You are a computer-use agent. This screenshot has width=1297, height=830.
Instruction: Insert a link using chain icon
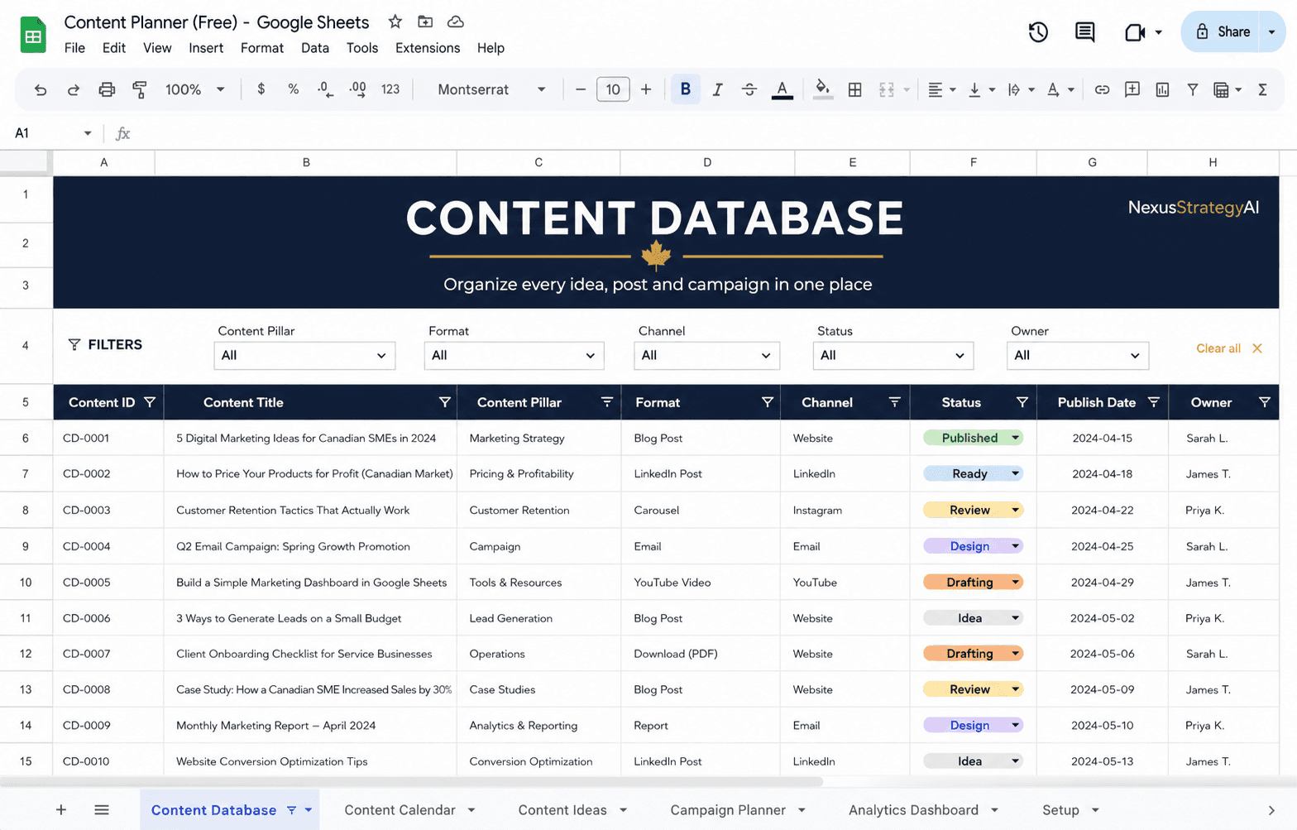click(1102, 89)
